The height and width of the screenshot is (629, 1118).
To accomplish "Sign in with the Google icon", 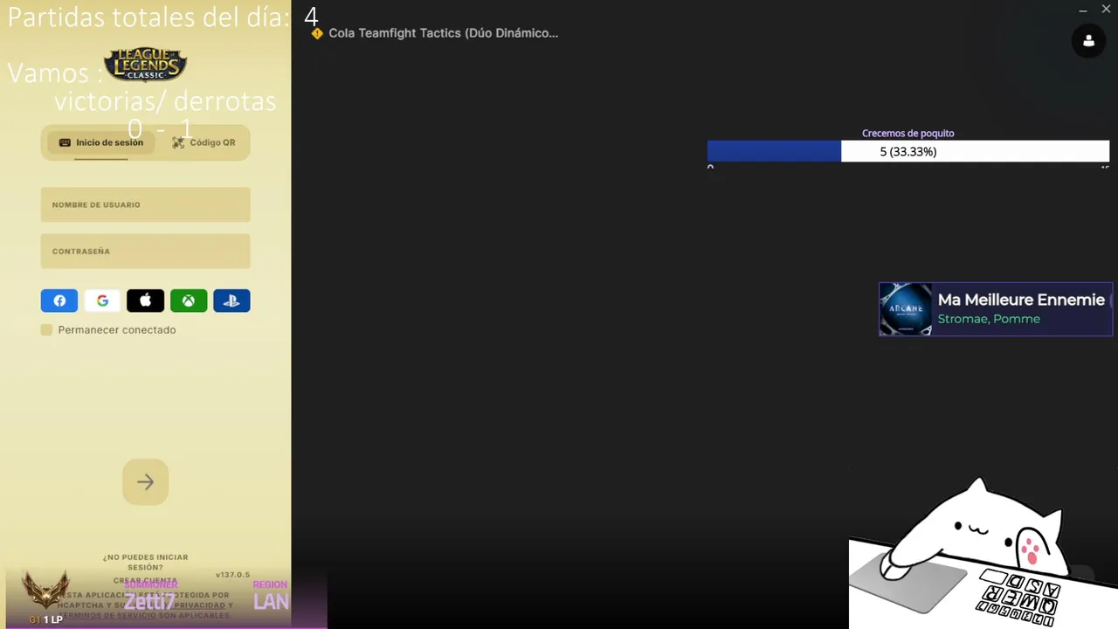I will [x=102, y=301].
